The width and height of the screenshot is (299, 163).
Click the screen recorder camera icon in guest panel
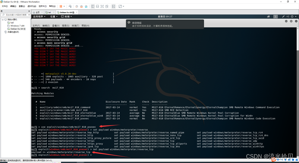(x=269, y=17)
